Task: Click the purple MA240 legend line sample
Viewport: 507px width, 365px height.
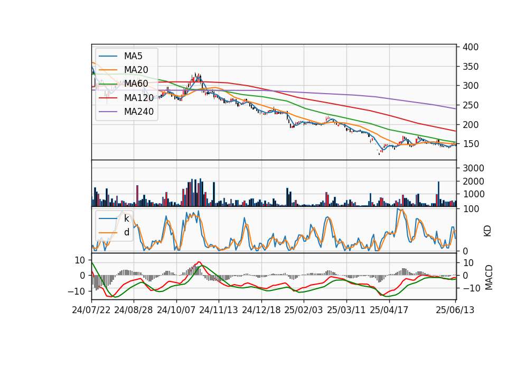Action: click(x=108, y=112)
